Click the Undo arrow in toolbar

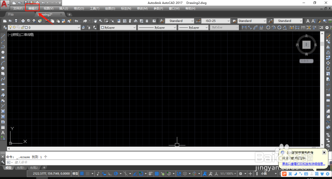coord(76,21)
